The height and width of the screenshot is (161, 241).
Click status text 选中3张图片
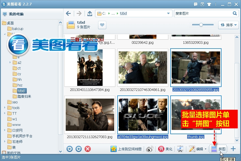pyautogui.click(x=11, y=157)
